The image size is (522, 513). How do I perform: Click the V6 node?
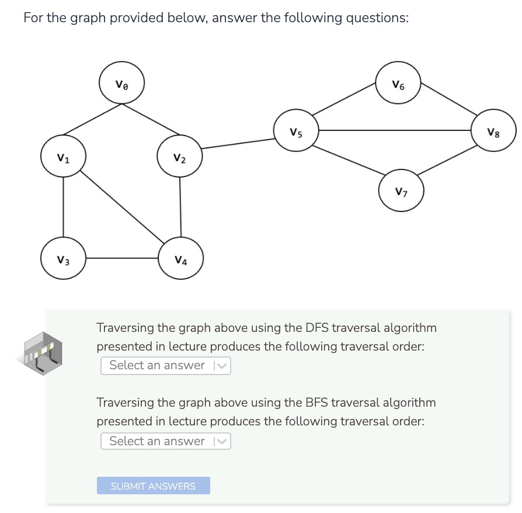point(398,84)
